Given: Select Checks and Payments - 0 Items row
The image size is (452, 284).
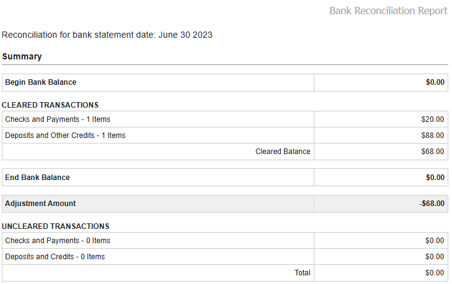Looking at the screenshot, I should tap(58, 241).
